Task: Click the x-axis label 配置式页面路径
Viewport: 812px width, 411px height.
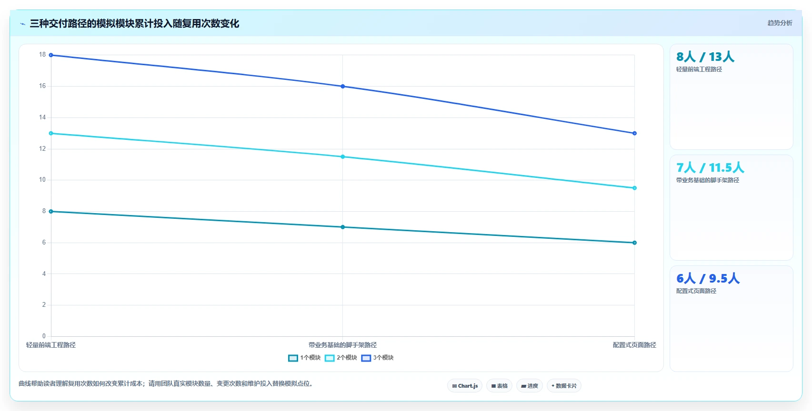Action: 634,345
